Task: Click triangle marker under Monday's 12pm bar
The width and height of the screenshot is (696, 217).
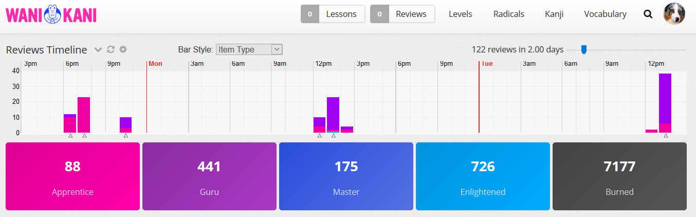Action: pyautogui.click(x=319, y=136)
